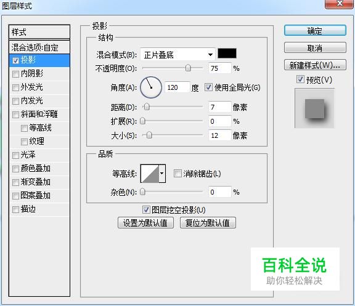Select the 斜面和浮雕 style label
Screen dimensions: 355x306
tap(39, 115)
